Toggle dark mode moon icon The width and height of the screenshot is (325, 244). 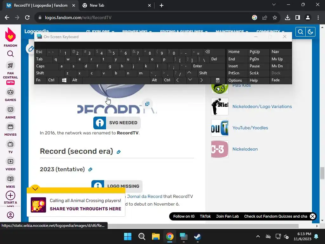pos(310,32)
